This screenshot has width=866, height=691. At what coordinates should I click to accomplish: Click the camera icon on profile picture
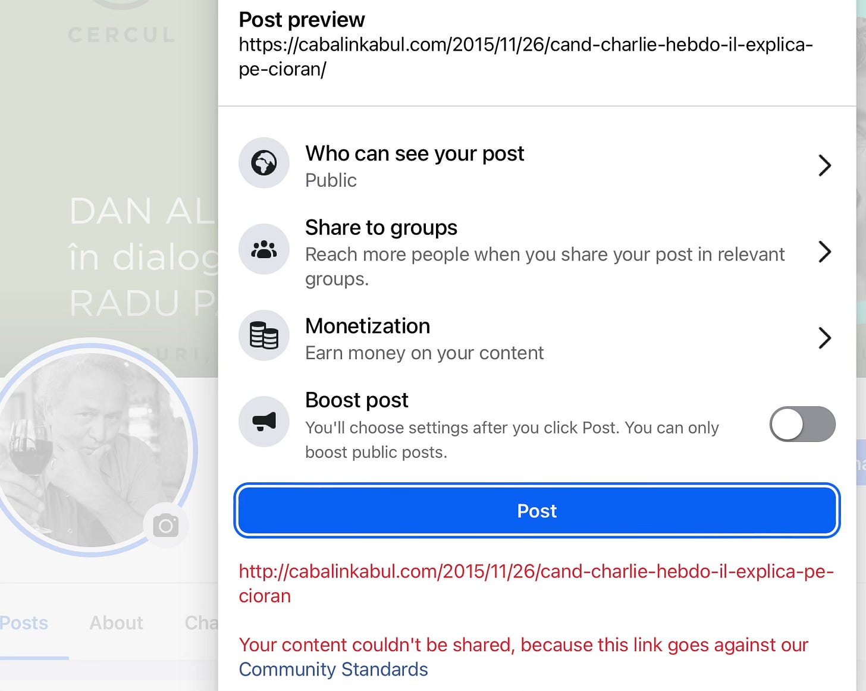[x=166, y=526]
